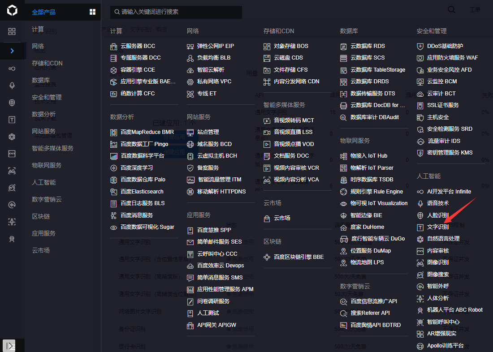Open 百度区块链引擎 BBE link

pos(298,257)
